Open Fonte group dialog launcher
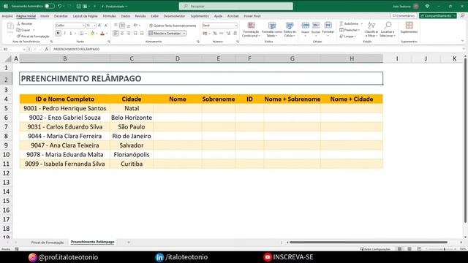 click(109, 42)
